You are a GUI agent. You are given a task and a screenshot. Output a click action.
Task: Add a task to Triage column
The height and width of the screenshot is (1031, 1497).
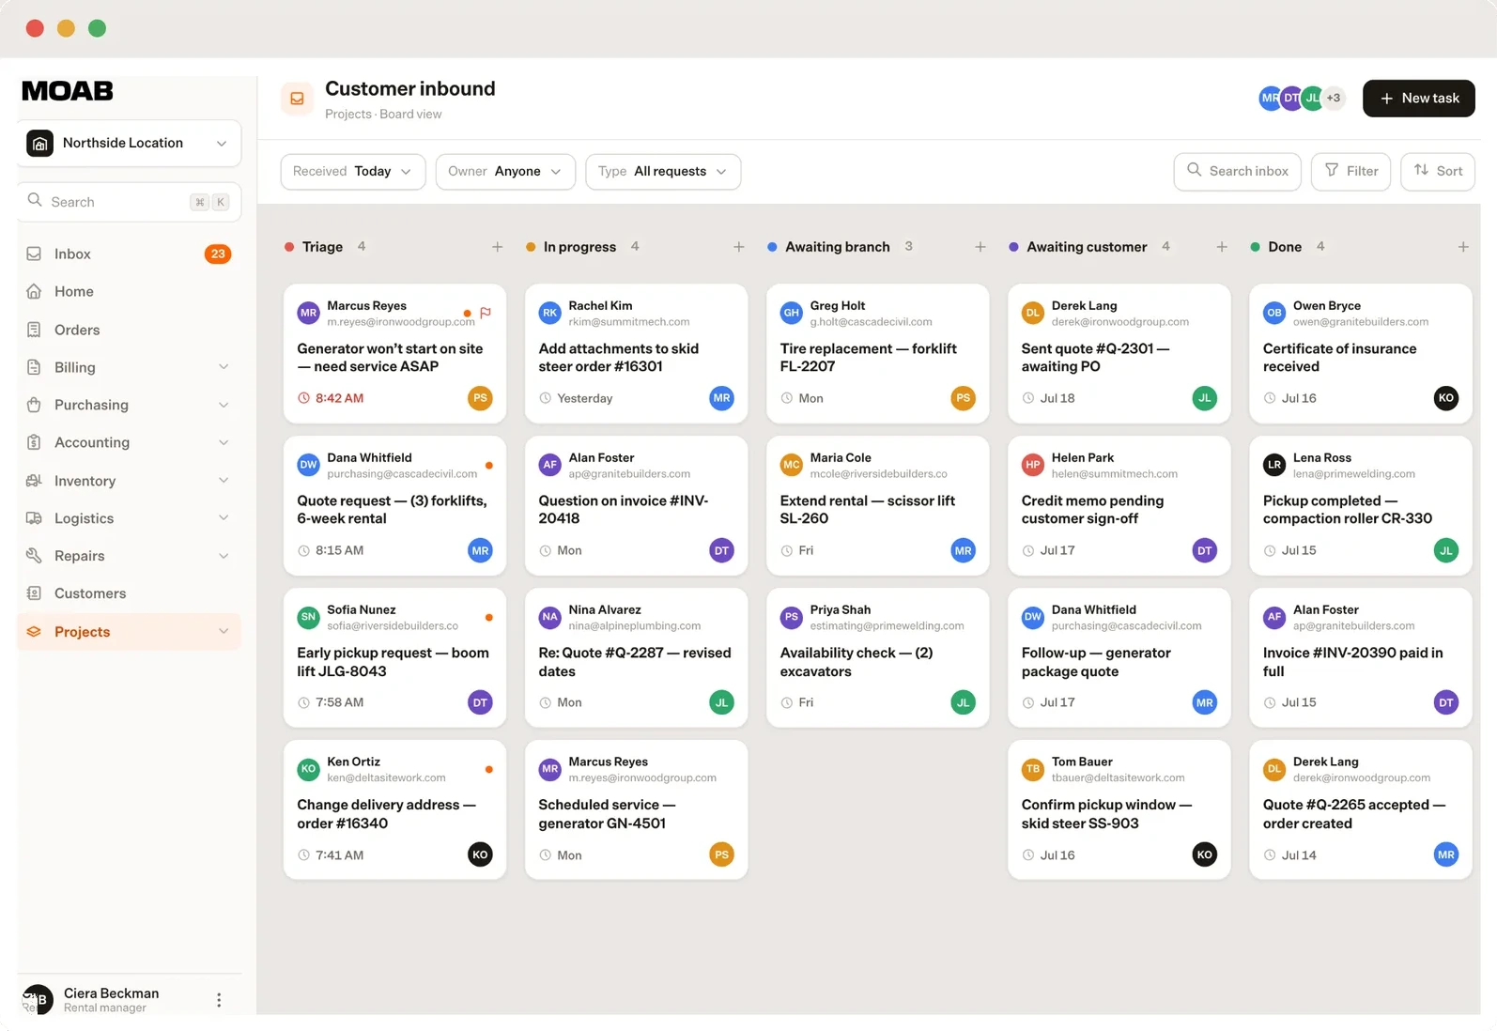[x=497, y=247]
